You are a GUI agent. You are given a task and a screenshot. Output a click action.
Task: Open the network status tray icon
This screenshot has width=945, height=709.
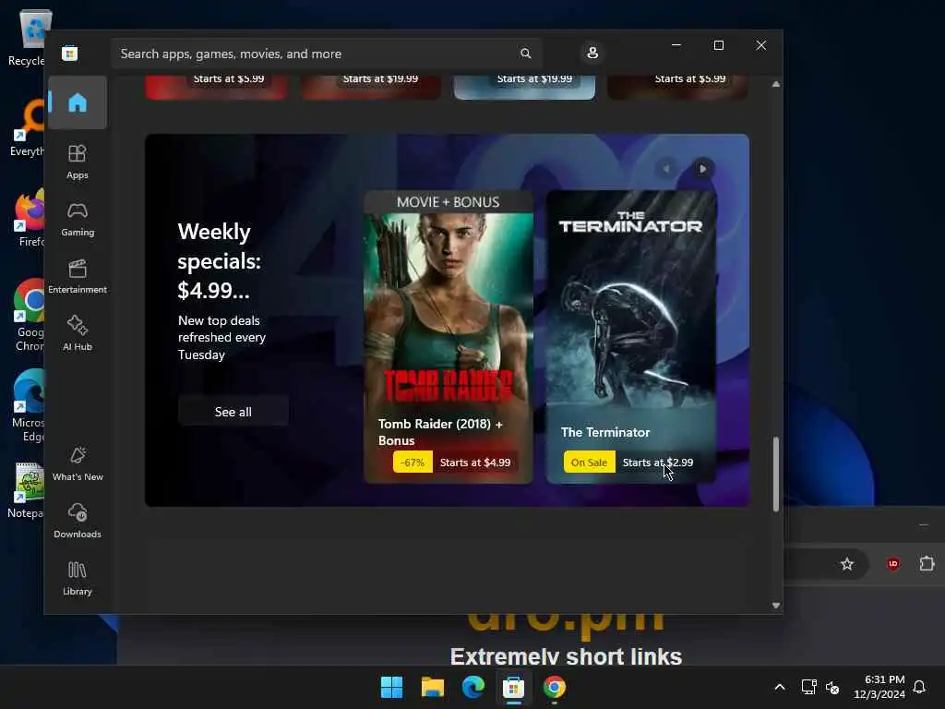click(808, 687)
